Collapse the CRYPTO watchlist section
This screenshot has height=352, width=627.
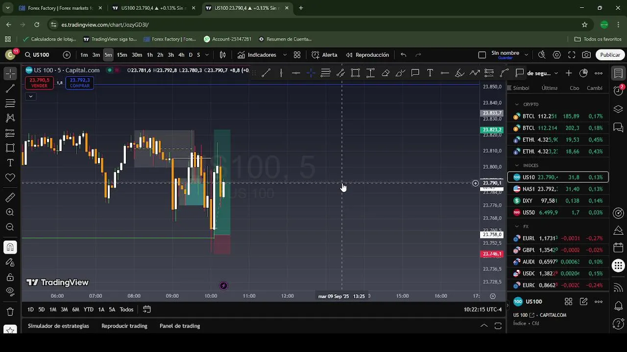click(517, 104)
